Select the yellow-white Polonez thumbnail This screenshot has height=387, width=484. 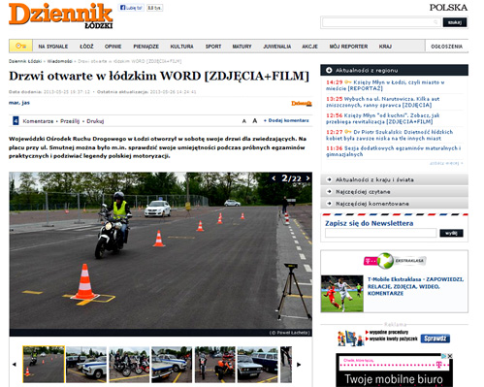pos(172,365)
